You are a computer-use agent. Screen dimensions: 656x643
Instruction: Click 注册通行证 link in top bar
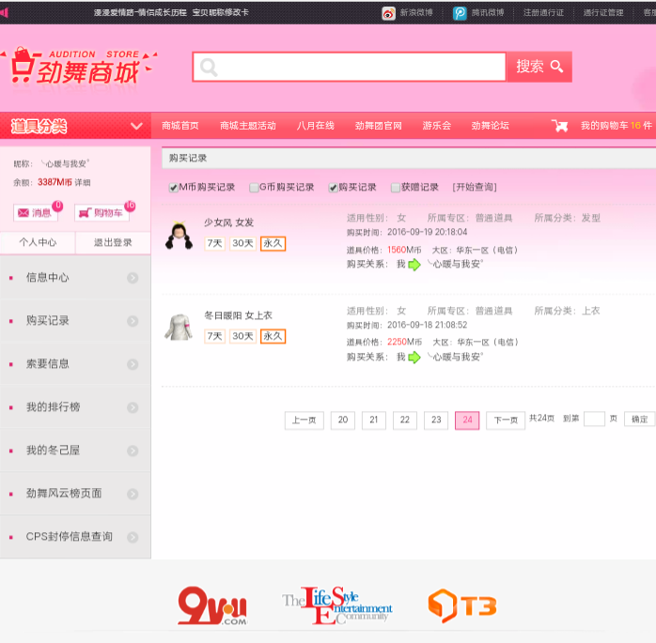coord(543,13)
